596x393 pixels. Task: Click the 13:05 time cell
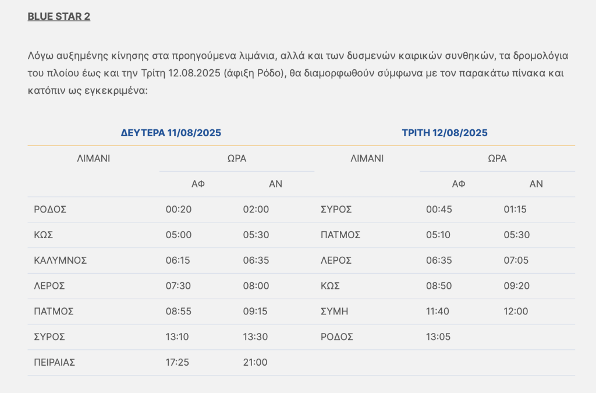coord(438,337)
